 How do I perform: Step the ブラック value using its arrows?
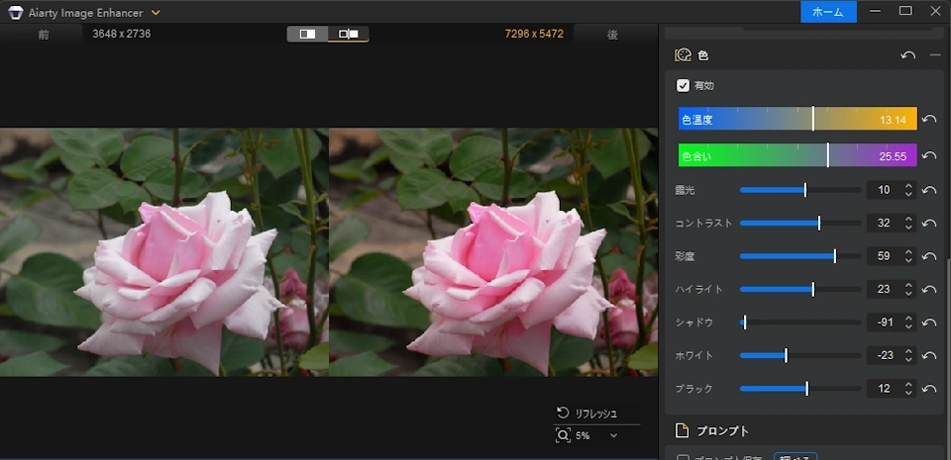[908, 389]
